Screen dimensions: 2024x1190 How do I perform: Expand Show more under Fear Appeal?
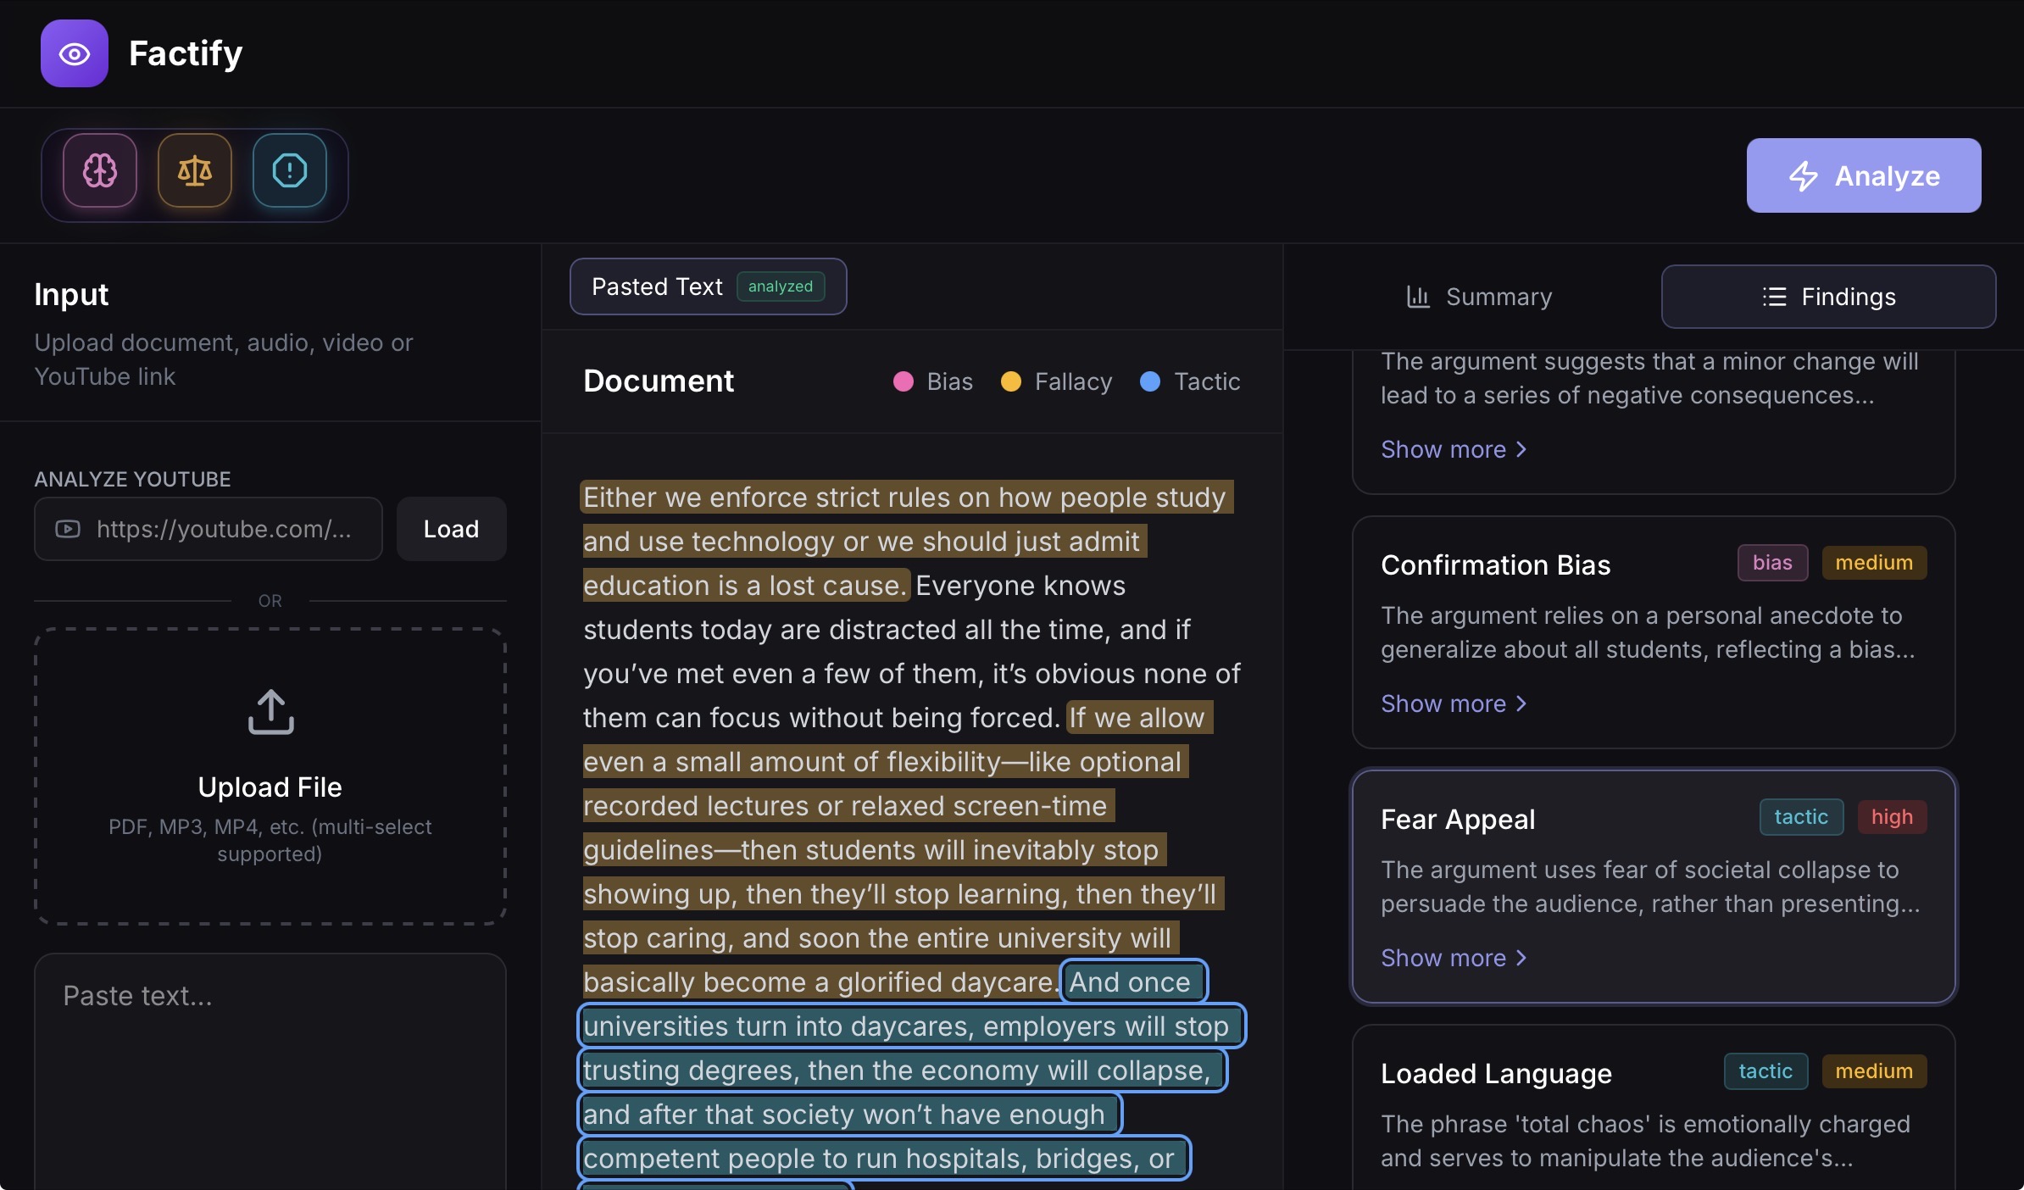[x=1453, y=958]
